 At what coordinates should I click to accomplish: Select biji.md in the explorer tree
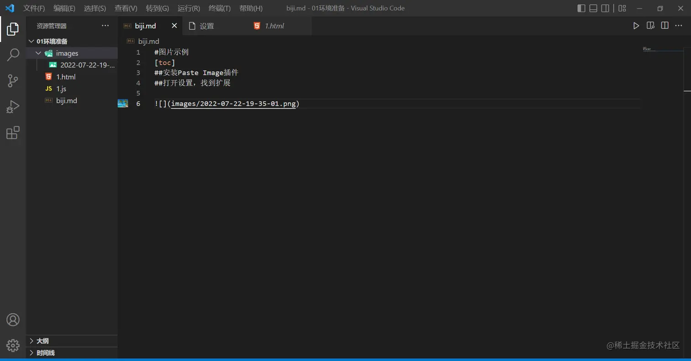coord(72,100)
